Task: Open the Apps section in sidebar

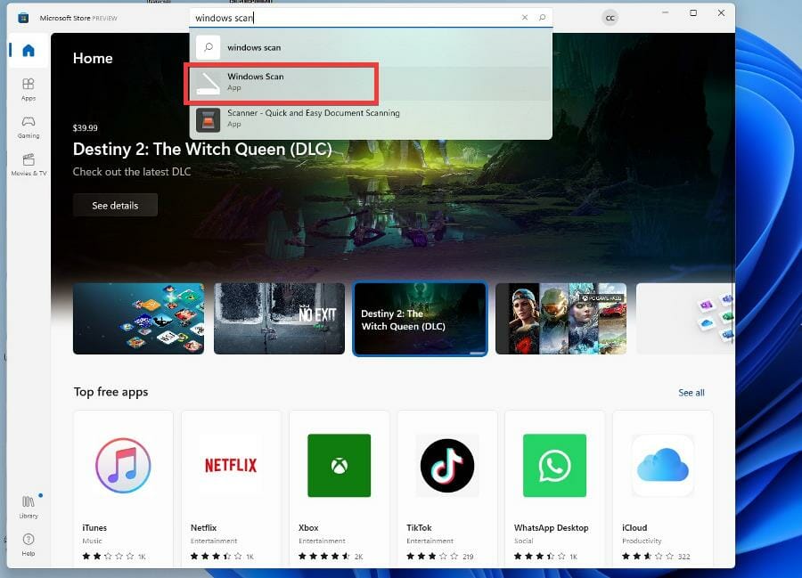Action: (x=29, y=89)
